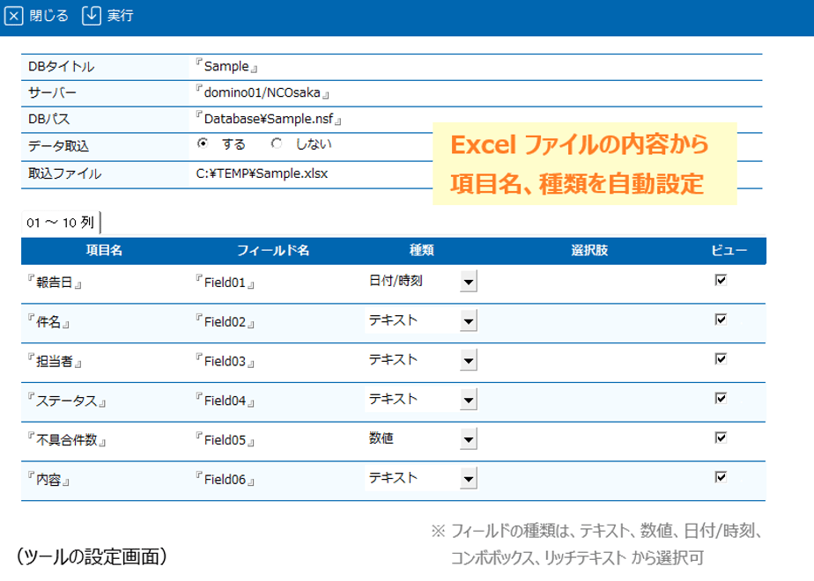Expand type dropdown for Field02 件名
This screenshot has height=581, width=814.
pyautogui.click(x=469, y=321)
